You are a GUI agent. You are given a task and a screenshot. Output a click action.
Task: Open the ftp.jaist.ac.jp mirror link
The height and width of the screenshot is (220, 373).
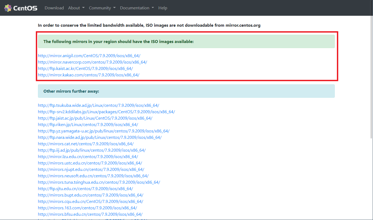pos(95,118)
